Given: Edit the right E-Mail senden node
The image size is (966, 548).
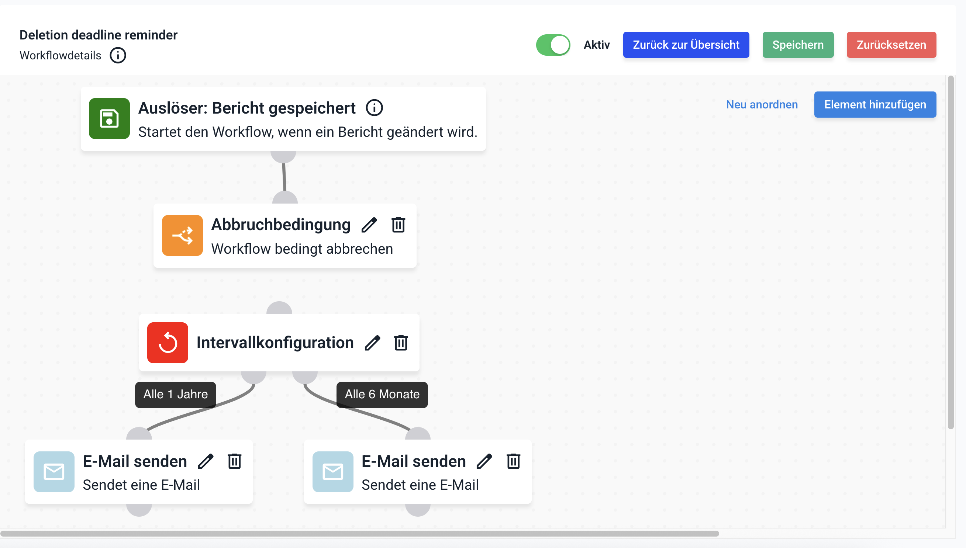Looking at the screenshot, I should coord(484,461).
